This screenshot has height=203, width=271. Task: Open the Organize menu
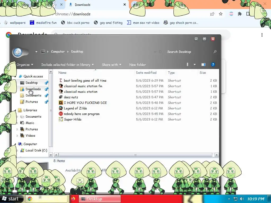[x=25, y=65]
